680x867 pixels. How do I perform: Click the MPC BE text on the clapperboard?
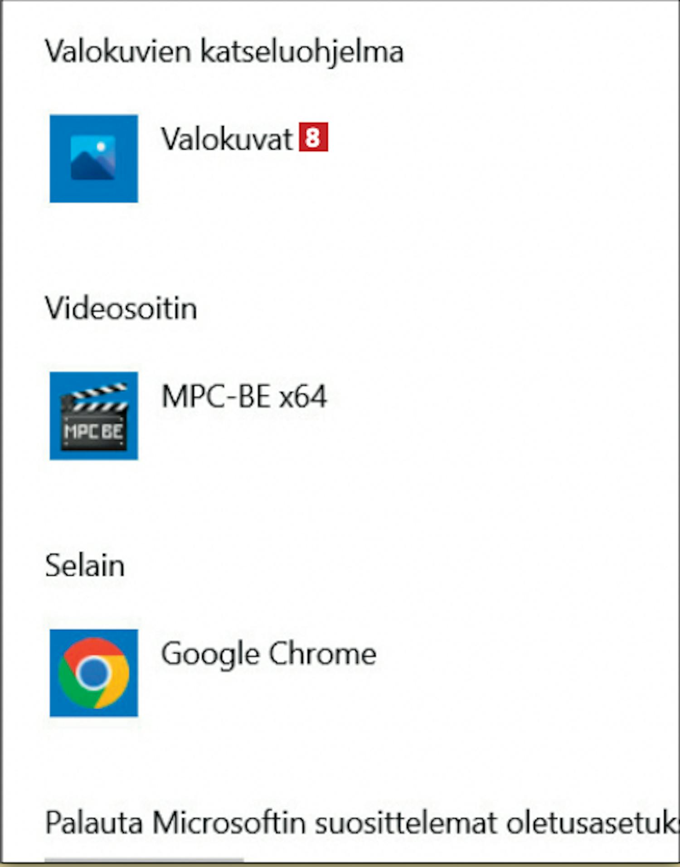[93, 431]
